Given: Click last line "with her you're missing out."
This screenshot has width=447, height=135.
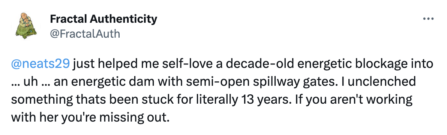Looking at the screenshot, I should click(x=90, y=117).
